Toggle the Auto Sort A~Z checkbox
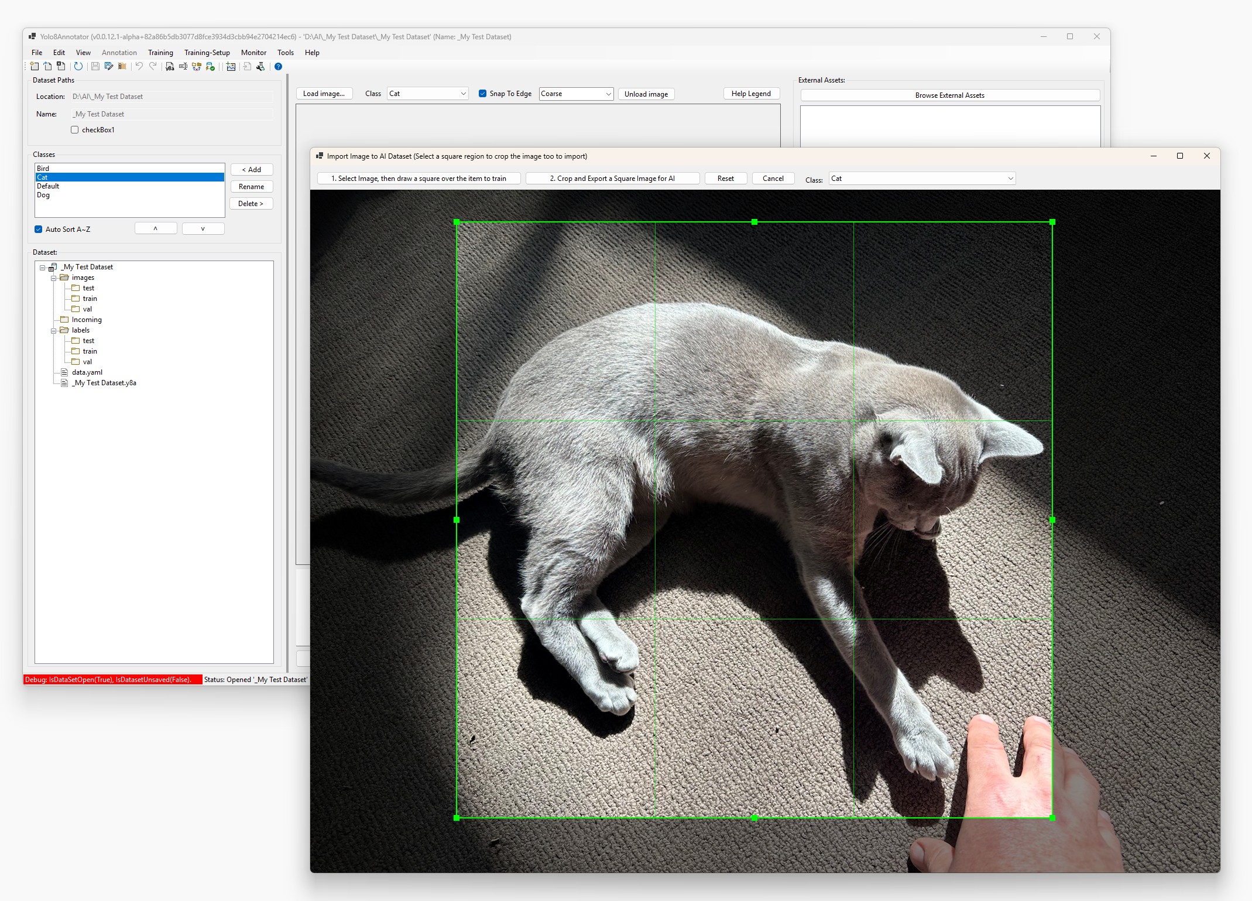The height and width of the screenshot is (901, 1252). pyautogui.click(x=39, y=229)
